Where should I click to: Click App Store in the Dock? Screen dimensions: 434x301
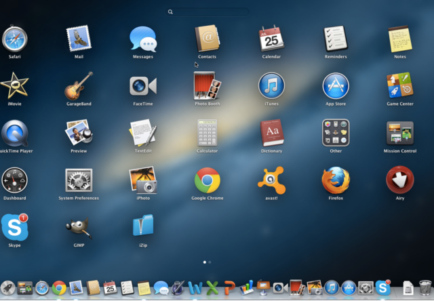349,288
